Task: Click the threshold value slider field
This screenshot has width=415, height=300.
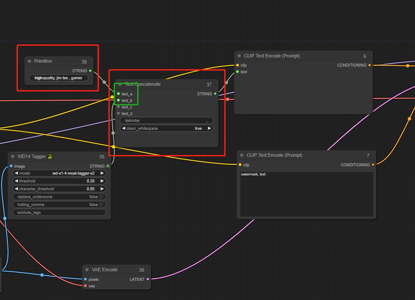Action: 59,181
